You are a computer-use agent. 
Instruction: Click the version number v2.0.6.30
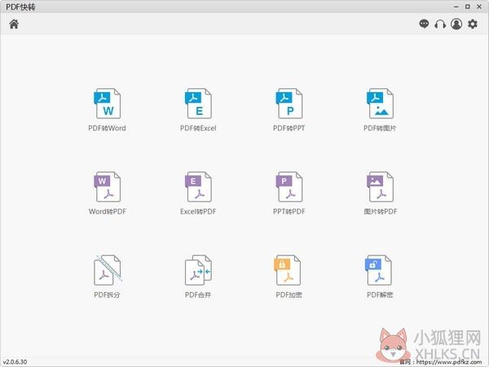click(15, 361)
